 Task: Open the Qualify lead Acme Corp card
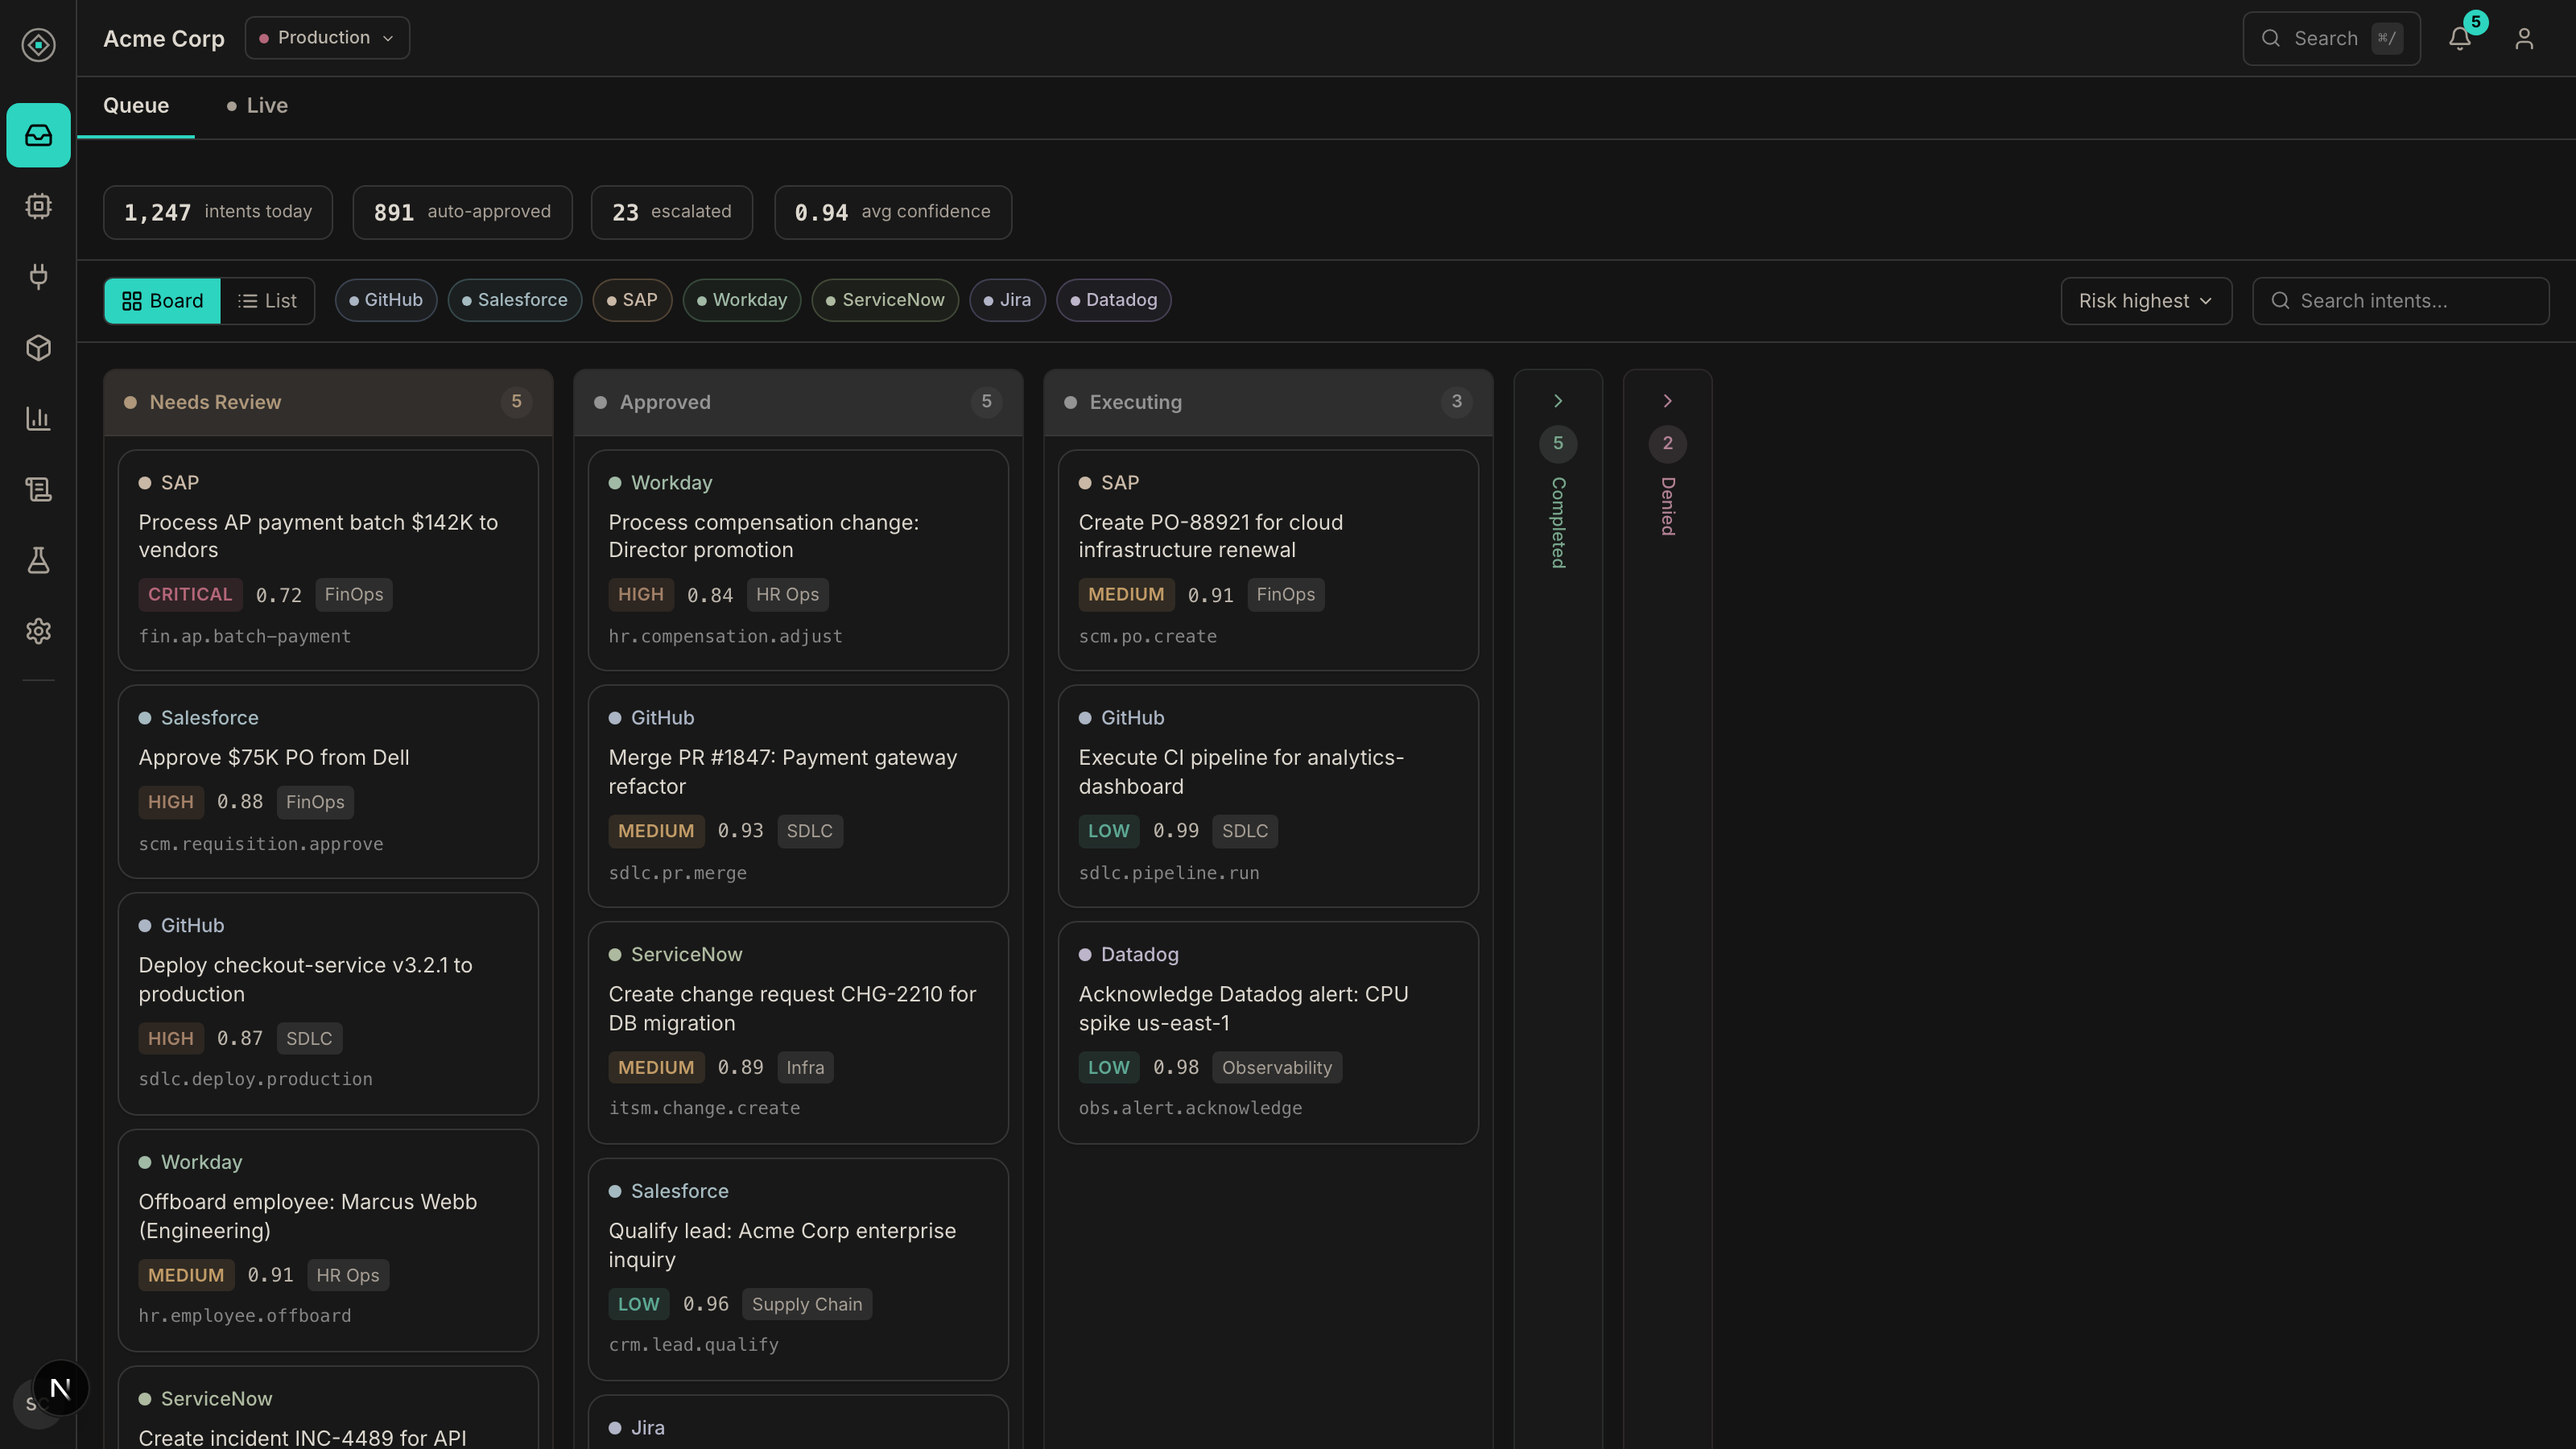798,1269
